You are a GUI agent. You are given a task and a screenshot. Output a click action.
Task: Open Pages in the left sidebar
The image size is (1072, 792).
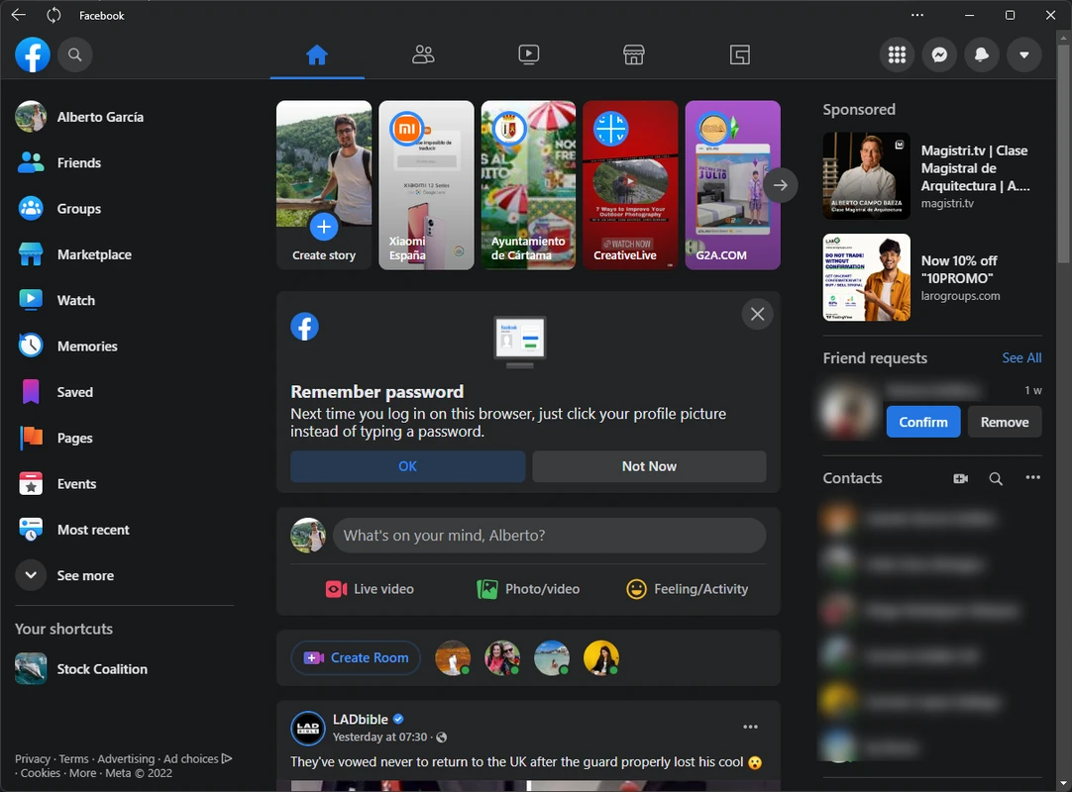click(125, 438)
